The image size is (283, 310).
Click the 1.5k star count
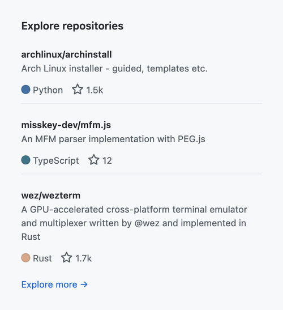coord(95,90)
